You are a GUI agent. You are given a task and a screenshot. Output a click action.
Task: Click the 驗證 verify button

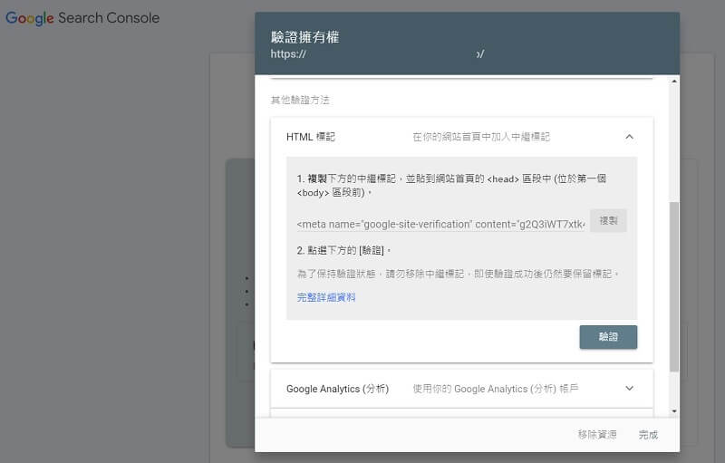click(x=608, y=337)
